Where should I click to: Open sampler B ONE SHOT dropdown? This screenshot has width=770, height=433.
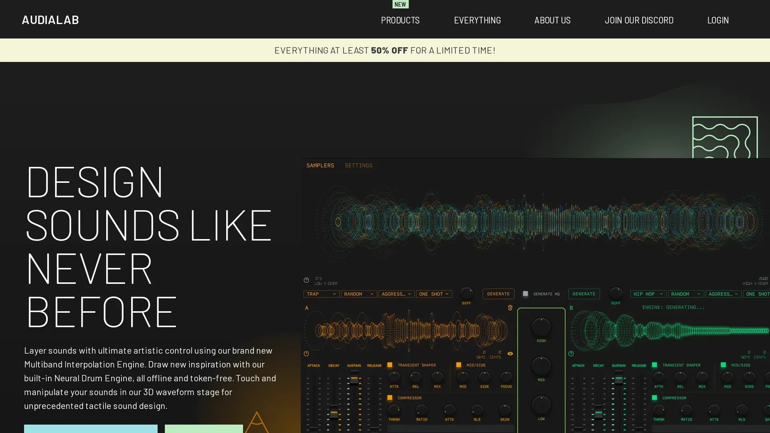(x=756, y=294)
